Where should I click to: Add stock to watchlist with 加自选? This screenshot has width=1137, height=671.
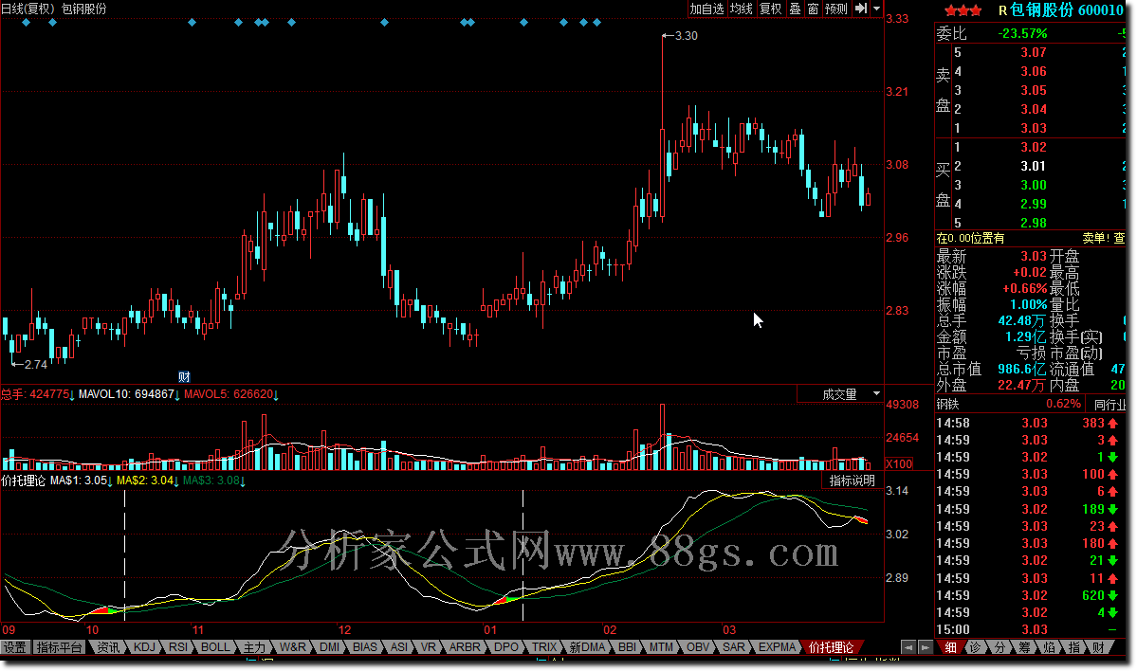[706, 9]
